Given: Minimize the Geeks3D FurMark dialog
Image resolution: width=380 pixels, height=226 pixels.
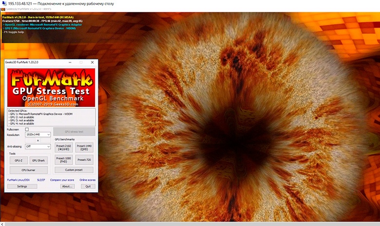Looking at the screenshot, I should coord(70,62).
